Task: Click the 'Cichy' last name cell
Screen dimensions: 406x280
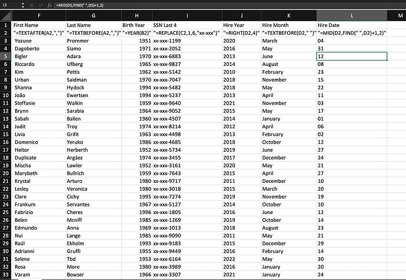Action: click(x=94, y=196)
